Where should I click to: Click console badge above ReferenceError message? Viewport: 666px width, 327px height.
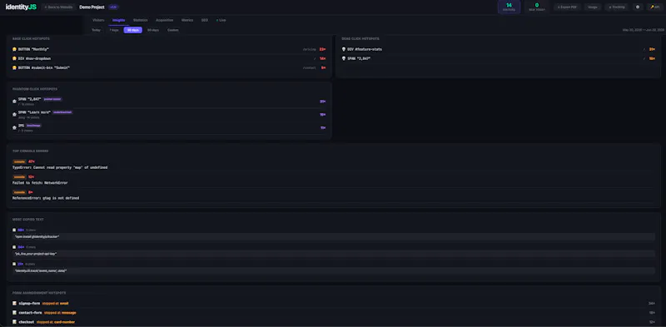[x=19, y=192]
